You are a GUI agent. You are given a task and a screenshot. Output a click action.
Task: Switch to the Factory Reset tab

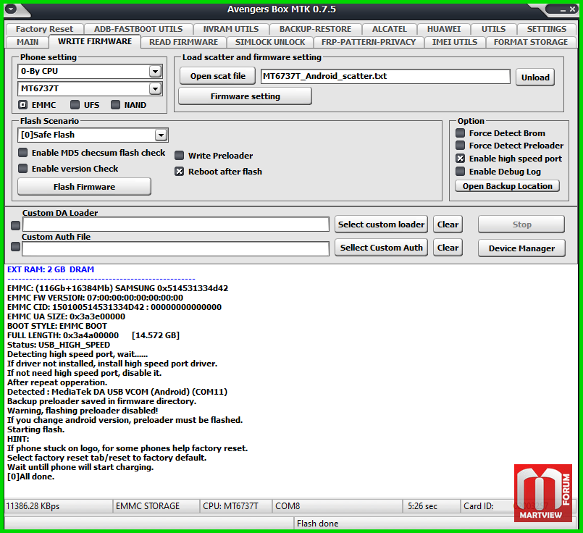(44, 29)
